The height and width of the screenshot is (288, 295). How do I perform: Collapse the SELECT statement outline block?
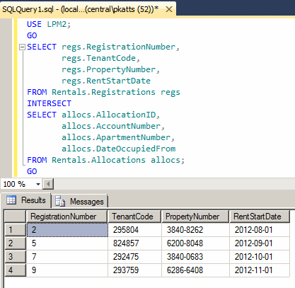[x=22, y=47]
